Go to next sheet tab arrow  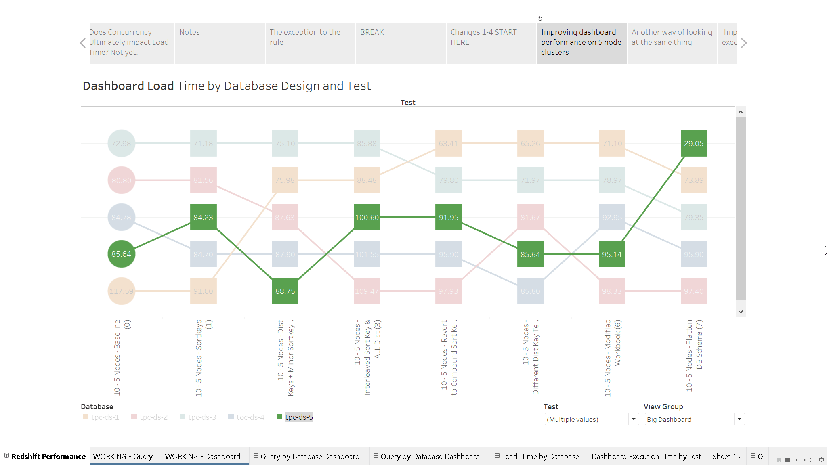pos(804,460)
